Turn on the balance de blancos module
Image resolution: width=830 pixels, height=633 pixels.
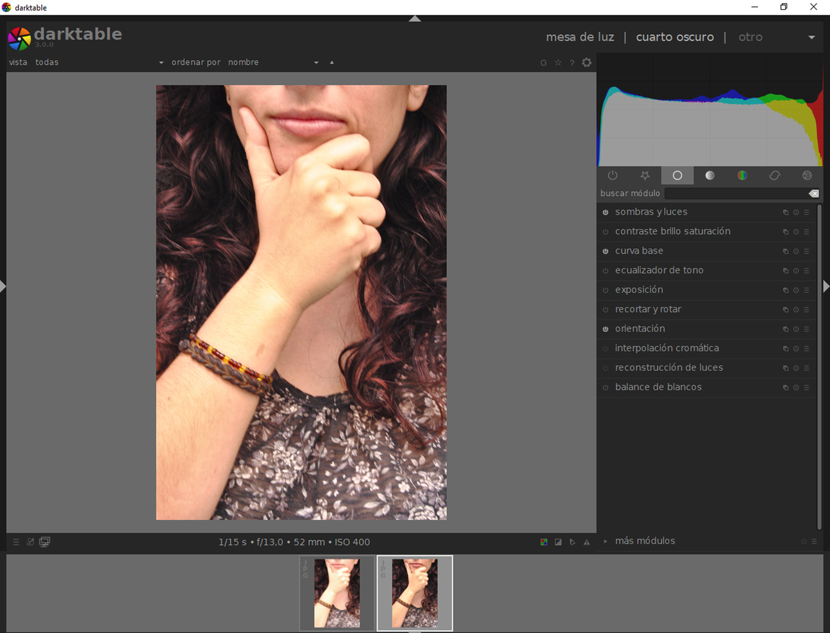[605, 387]
